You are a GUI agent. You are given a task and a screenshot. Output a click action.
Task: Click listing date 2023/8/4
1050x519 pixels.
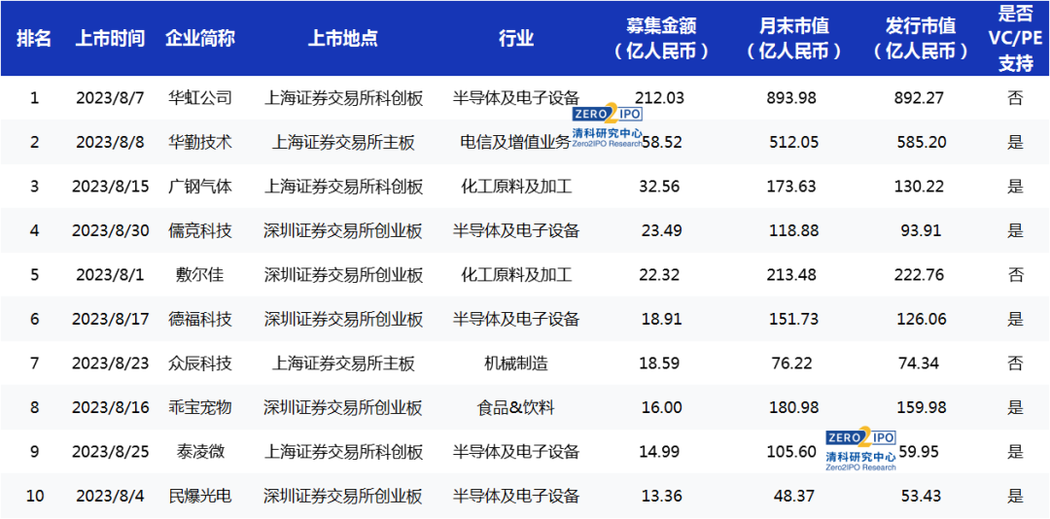[x=110, y=497]
